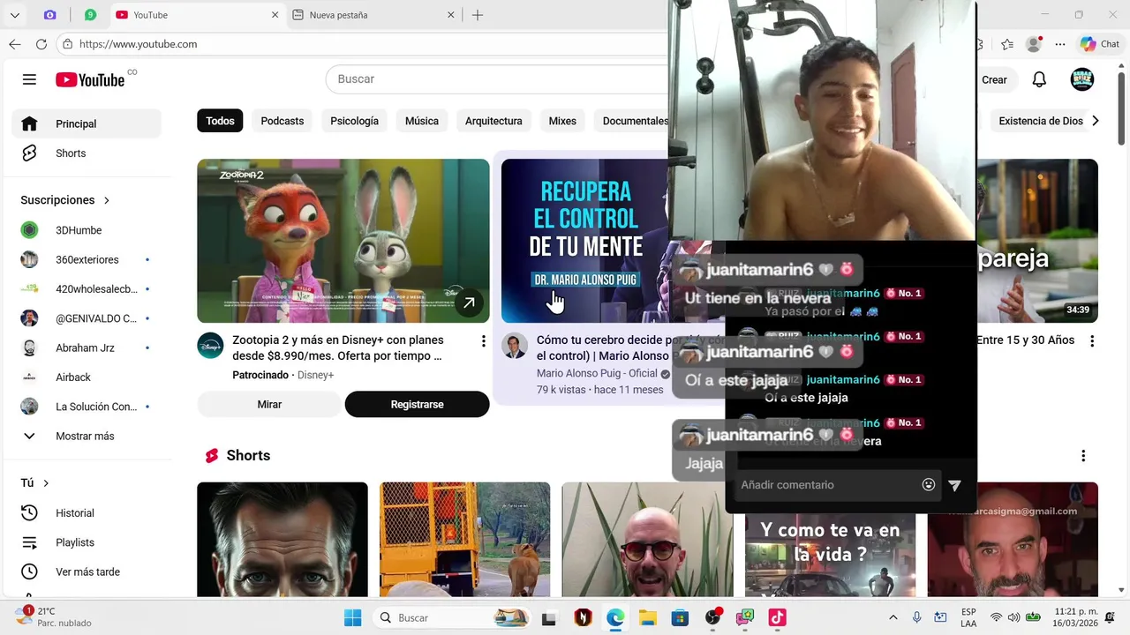Click the browser address bar URL
Image resolution: width=1130 pixels, height=635 pixels.
[x=139, y=44]
